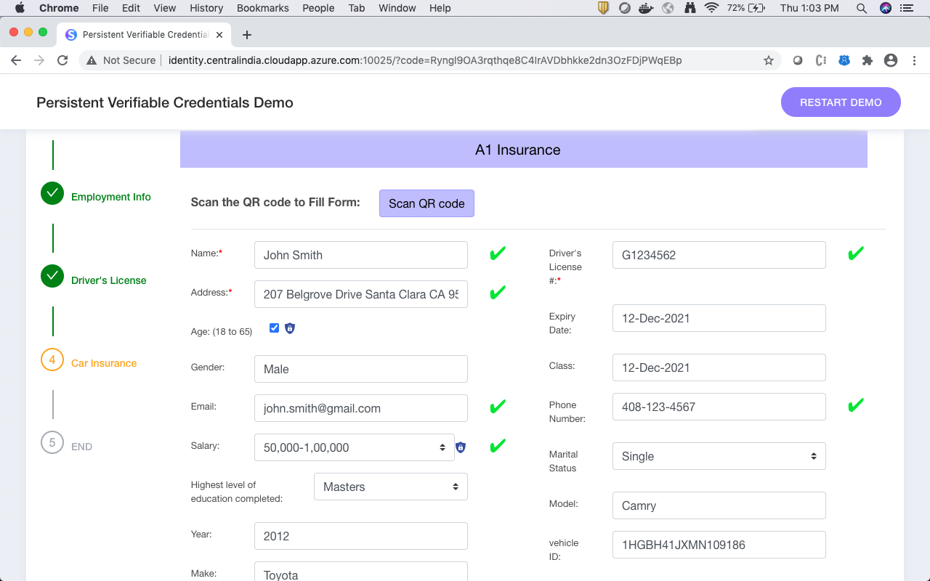
Task: Open the Chrome extensions puzzle icon
Action: 867,60
